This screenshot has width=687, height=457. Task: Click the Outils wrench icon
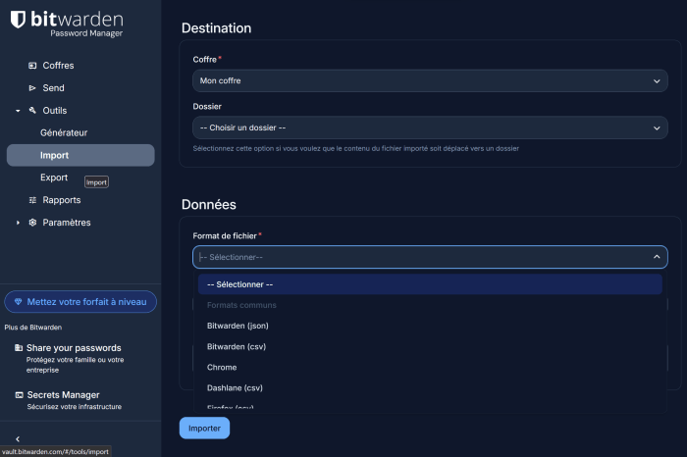click(x=32, y=110)
